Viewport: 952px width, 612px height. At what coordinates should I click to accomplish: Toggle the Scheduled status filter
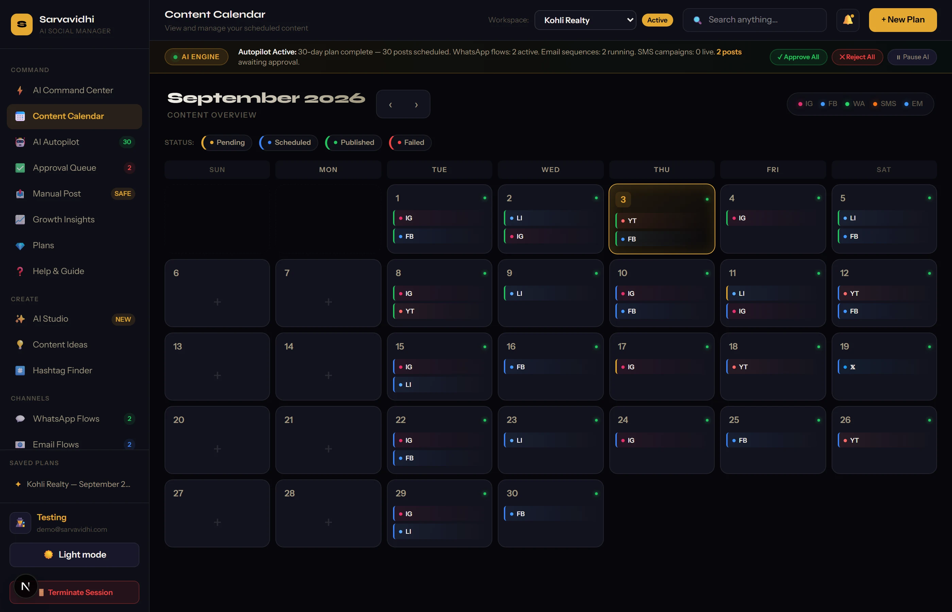point(288,143)
